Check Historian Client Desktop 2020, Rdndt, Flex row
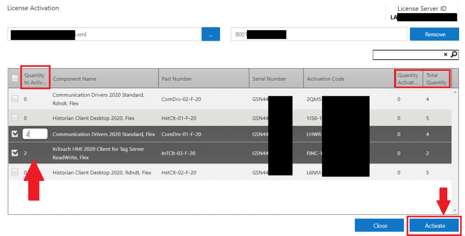The image size is (465, 236). tap(15, 172)
